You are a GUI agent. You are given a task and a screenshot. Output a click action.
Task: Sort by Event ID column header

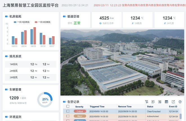pyautogui.click(x=173, y=107)
